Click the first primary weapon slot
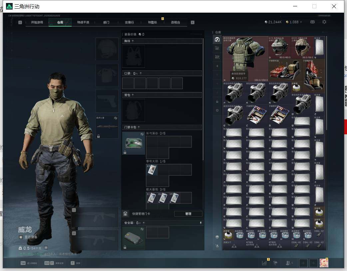 (x=95, y=217)
